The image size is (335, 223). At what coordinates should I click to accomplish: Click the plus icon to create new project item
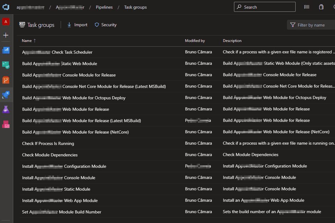[x=6, y=35]
